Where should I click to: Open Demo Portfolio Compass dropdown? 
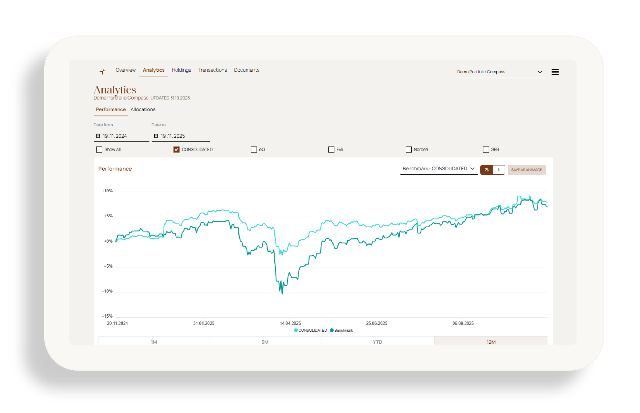(x=499, y=72)
